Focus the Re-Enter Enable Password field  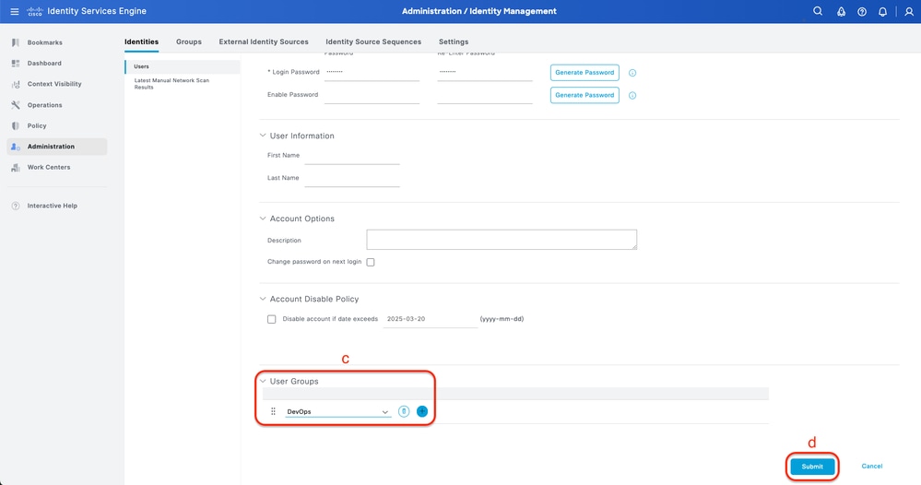tap(485, 95)
